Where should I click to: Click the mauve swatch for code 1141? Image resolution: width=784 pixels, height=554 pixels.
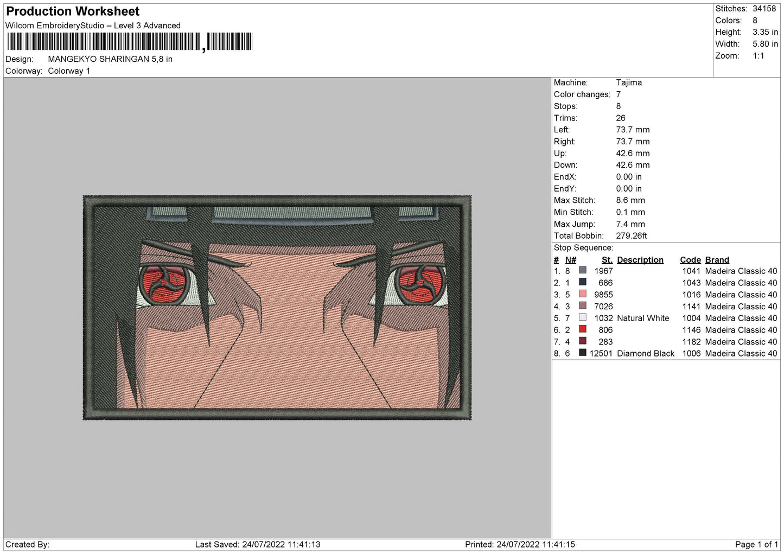click(583, 305)
